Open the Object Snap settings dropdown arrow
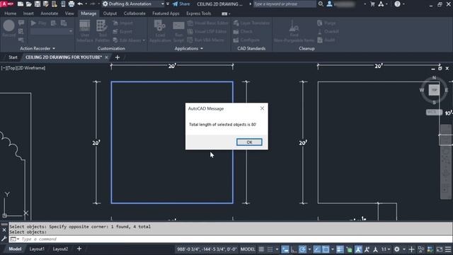This screenshot has height=255, width=453. tap(333, 249)
